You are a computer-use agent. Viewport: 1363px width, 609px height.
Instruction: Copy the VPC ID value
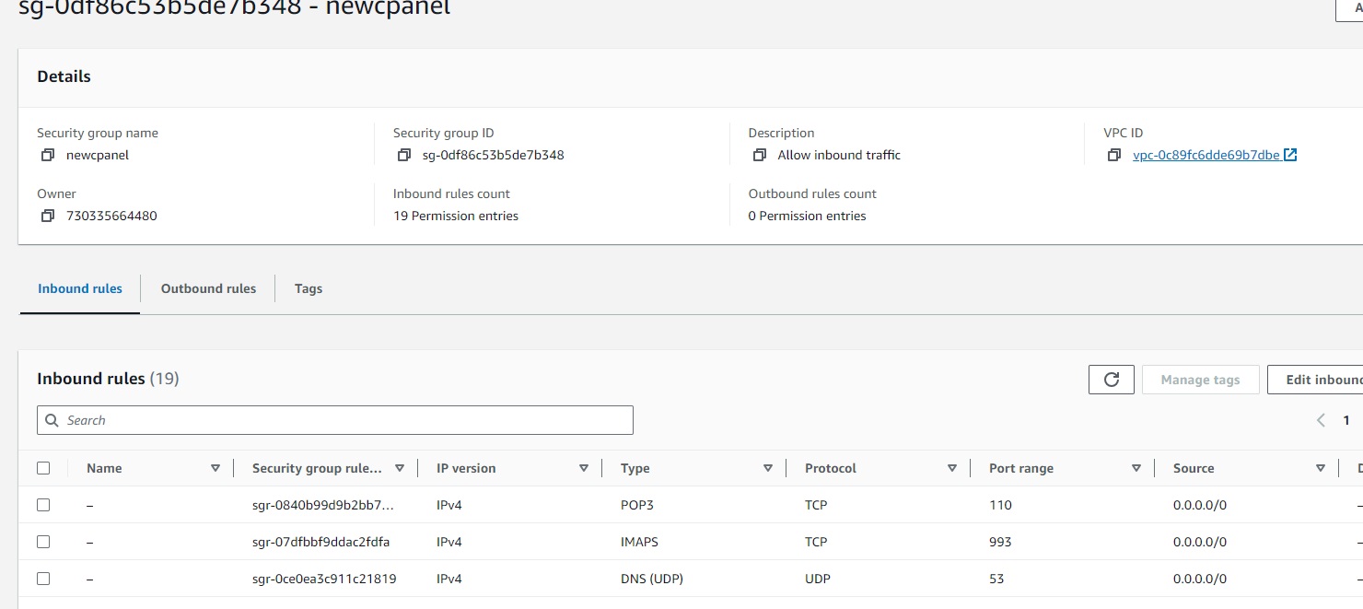(x=1114, y=156)
